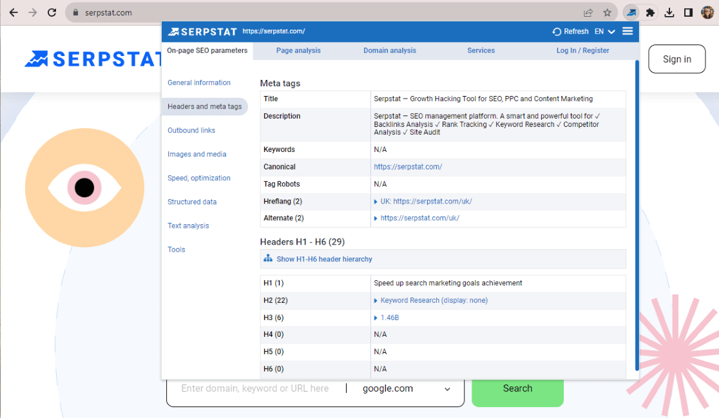The image size is (719, 418).
Task: Click the Extensions puzzle icon in Chrome toolbar
Action: pos(651,12)
